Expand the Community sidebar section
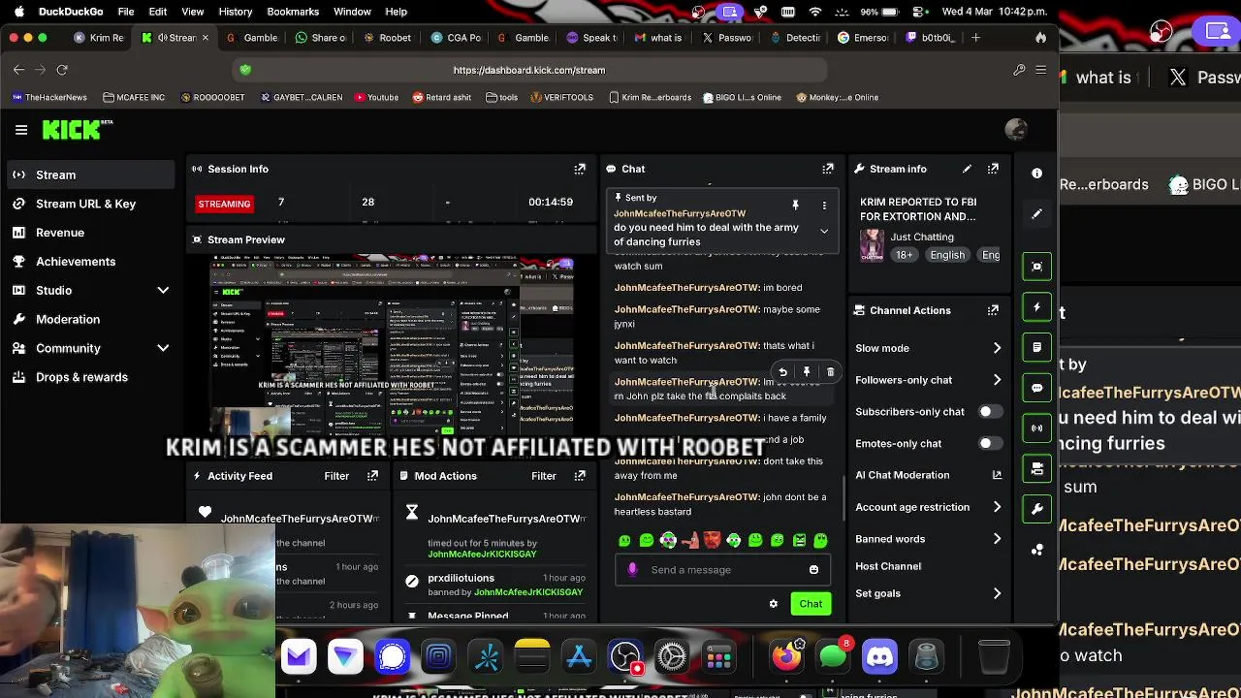Image resolution: width=1241 pixels, height=698 pixels. coord(163,348)
